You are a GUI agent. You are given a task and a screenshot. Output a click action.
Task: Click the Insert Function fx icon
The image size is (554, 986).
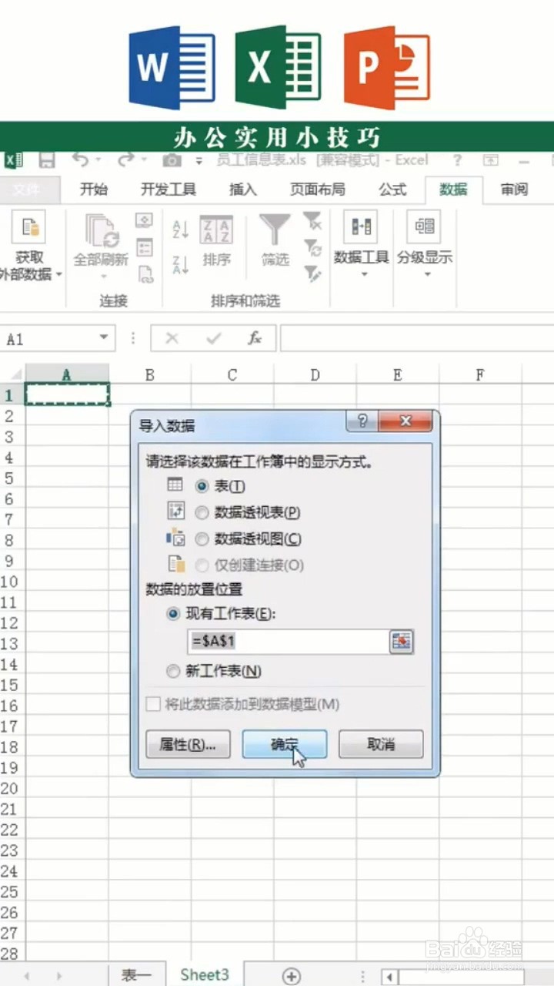(x=255, y=338)
